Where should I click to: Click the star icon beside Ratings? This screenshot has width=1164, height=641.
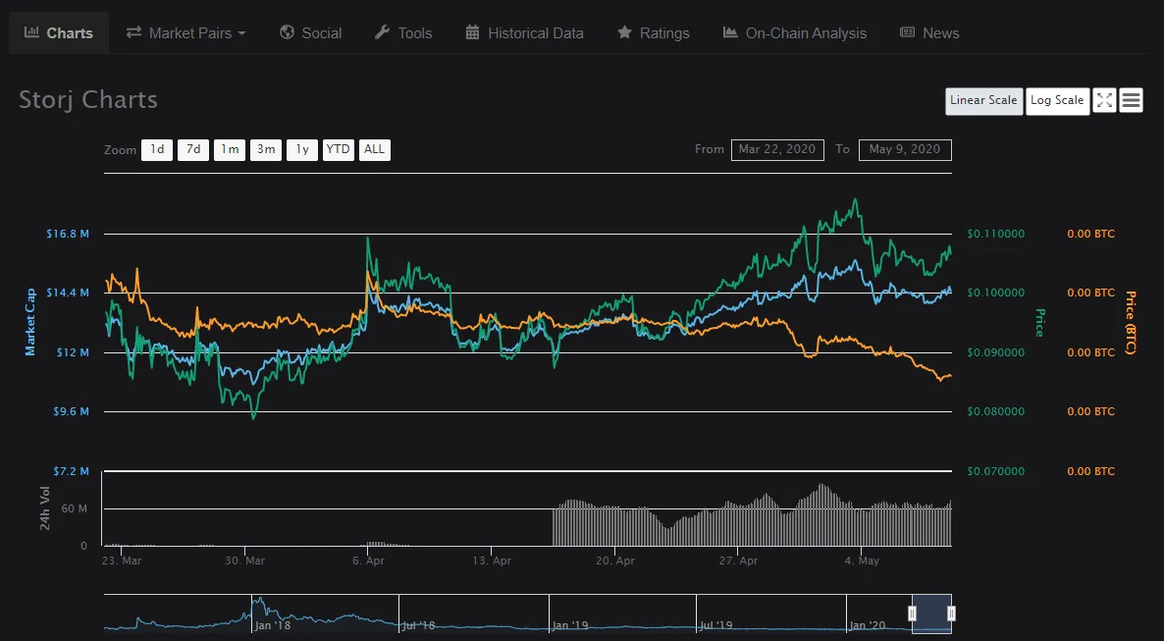coord(624,32)
